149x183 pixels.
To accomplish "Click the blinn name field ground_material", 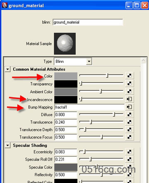I will click(x=88, y=22).
